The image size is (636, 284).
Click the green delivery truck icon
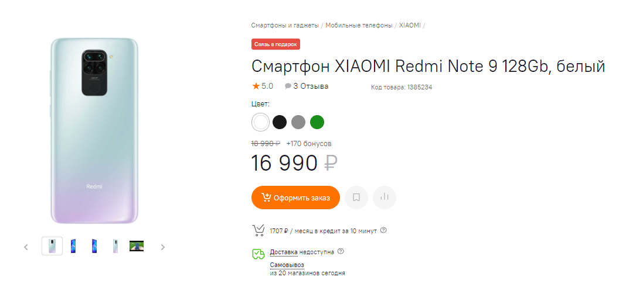[258, 254]
